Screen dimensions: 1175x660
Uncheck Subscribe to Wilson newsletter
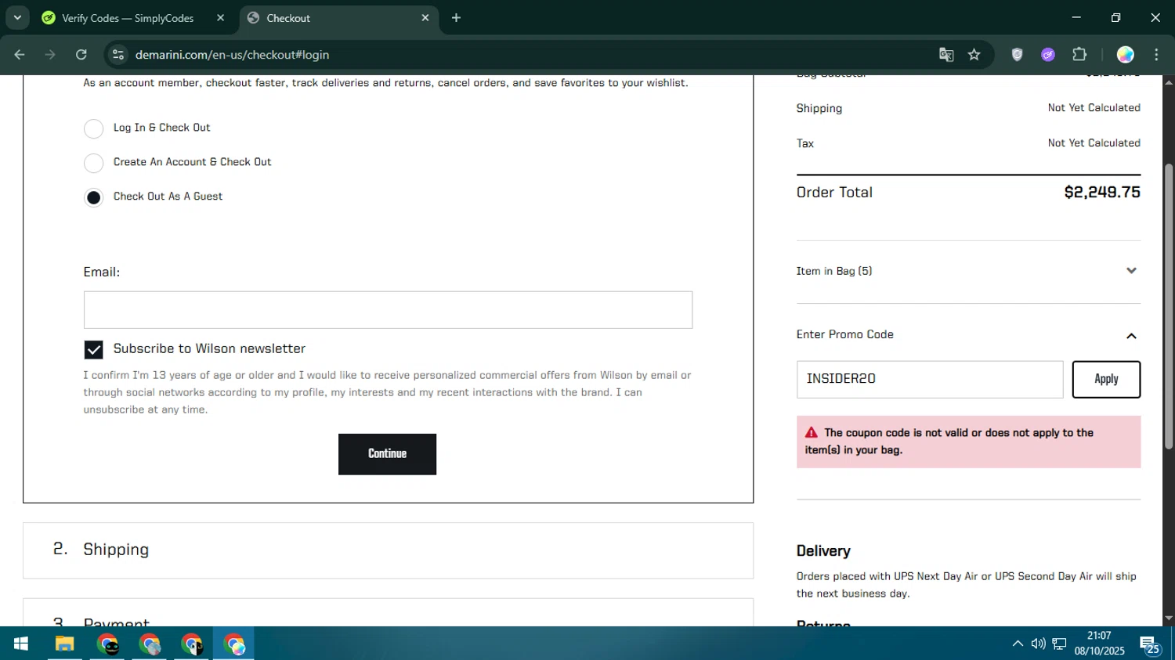coord(93,349)
